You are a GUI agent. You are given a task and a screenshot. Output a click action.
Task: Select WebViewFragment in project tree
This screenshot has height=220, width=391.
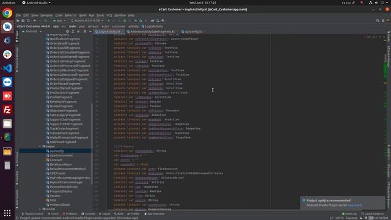63,142
